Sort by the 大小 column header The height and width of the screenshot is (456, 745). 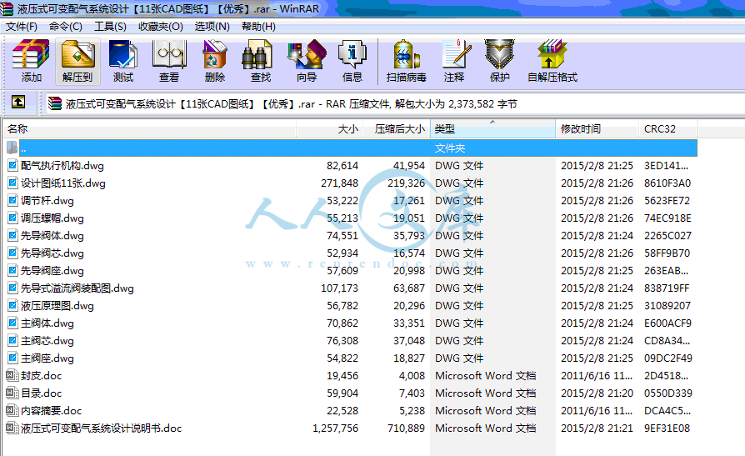coord(330,129)
